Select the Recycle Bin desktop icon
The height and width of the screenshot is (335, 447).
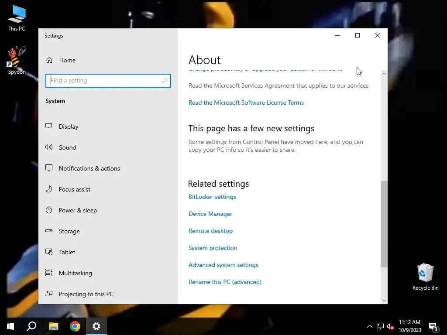point(425,277)
